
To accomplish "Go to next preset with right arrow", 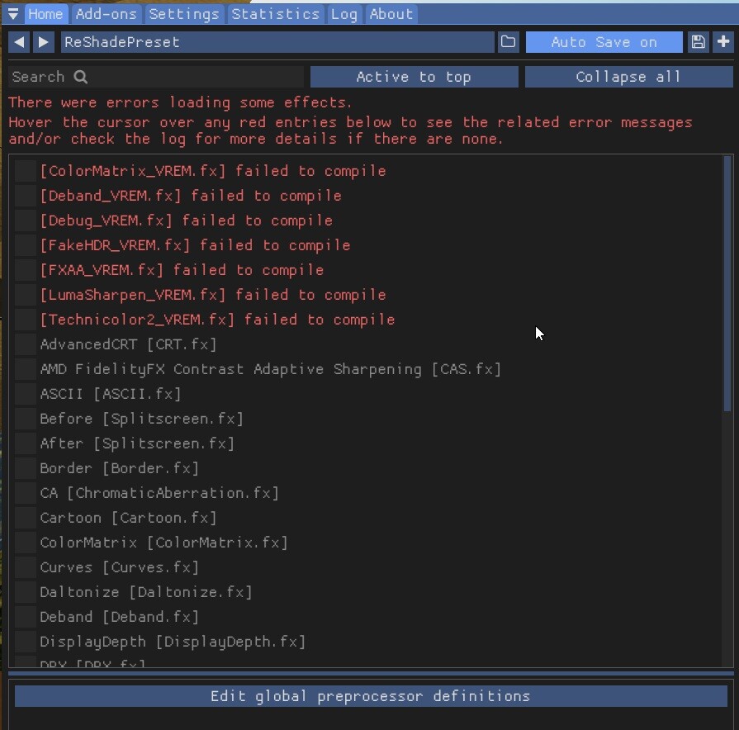I will (44, 42).
